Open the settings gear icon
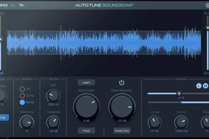209x139 pixels. (x=207, y=5)
